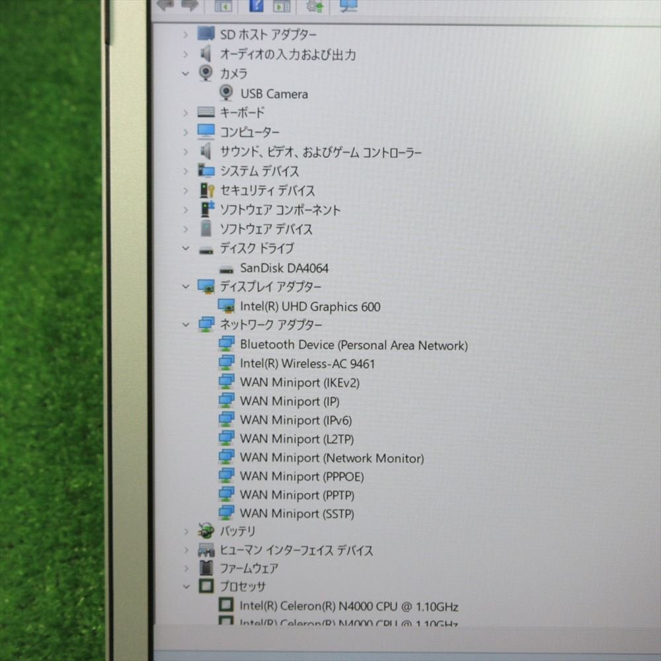Collapse the ディスプレイ アダプター node
The image size is (661, 661).
coord(185,287)
